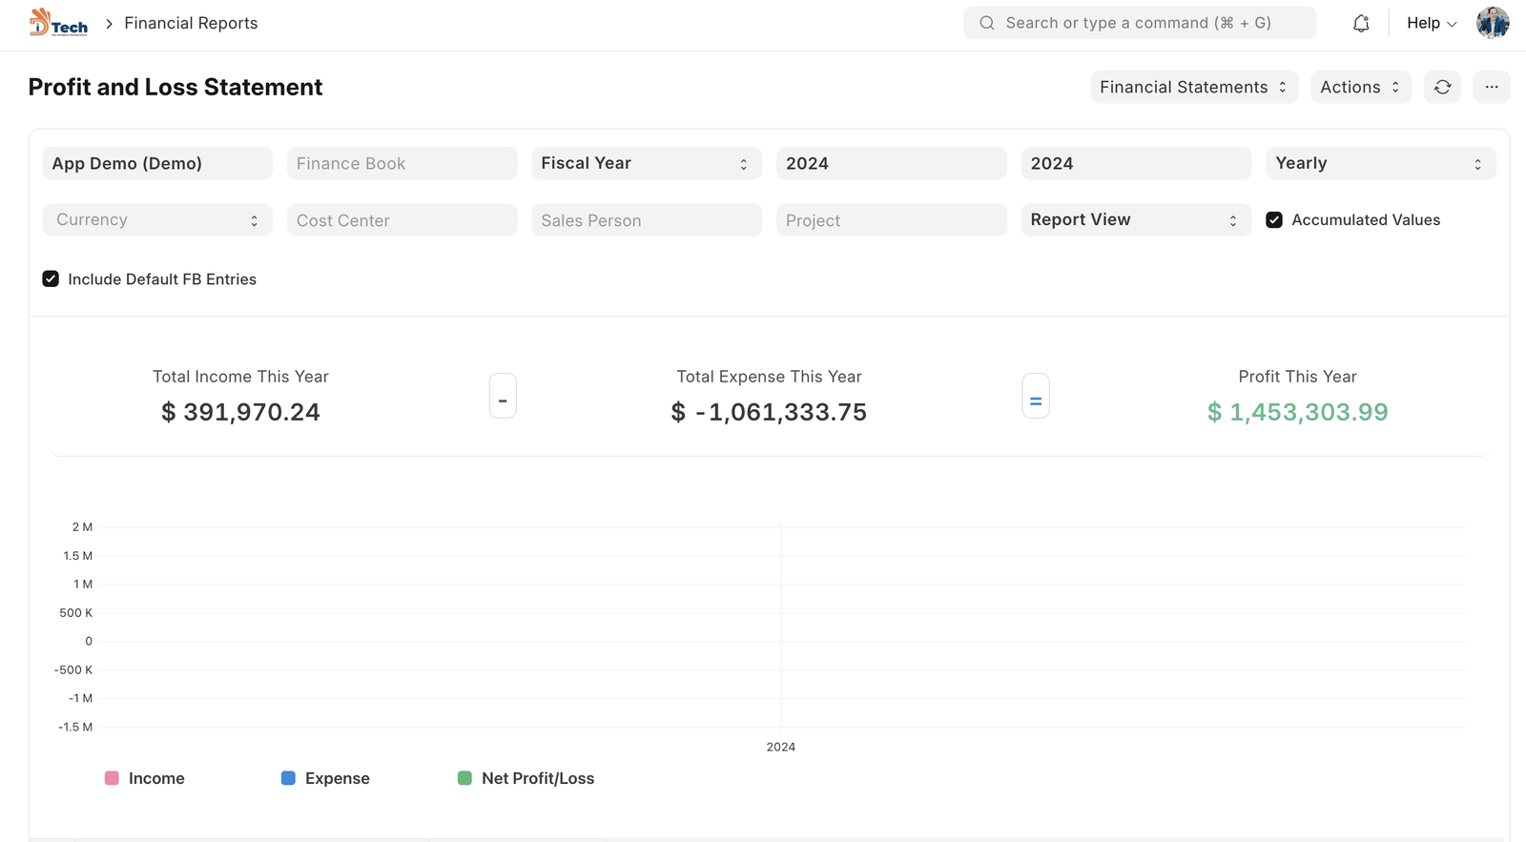This screenshot has width=1526, height=842.
Task: Open the Financial Statements menu
Action: (1193, 87)
